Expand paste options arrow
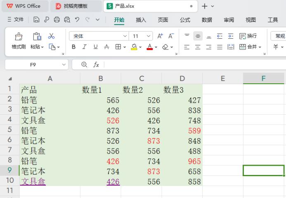The image size is (286, 198). pyautogui.click(x=43, y=47)
